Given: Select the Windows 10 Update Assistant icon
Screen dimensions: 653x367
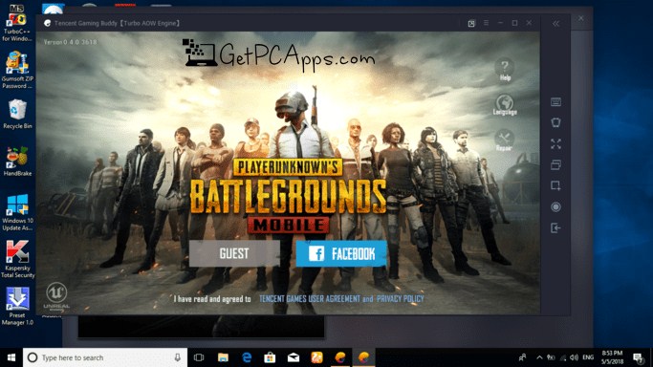Looking at the screenshot, I should pos(17,212).
